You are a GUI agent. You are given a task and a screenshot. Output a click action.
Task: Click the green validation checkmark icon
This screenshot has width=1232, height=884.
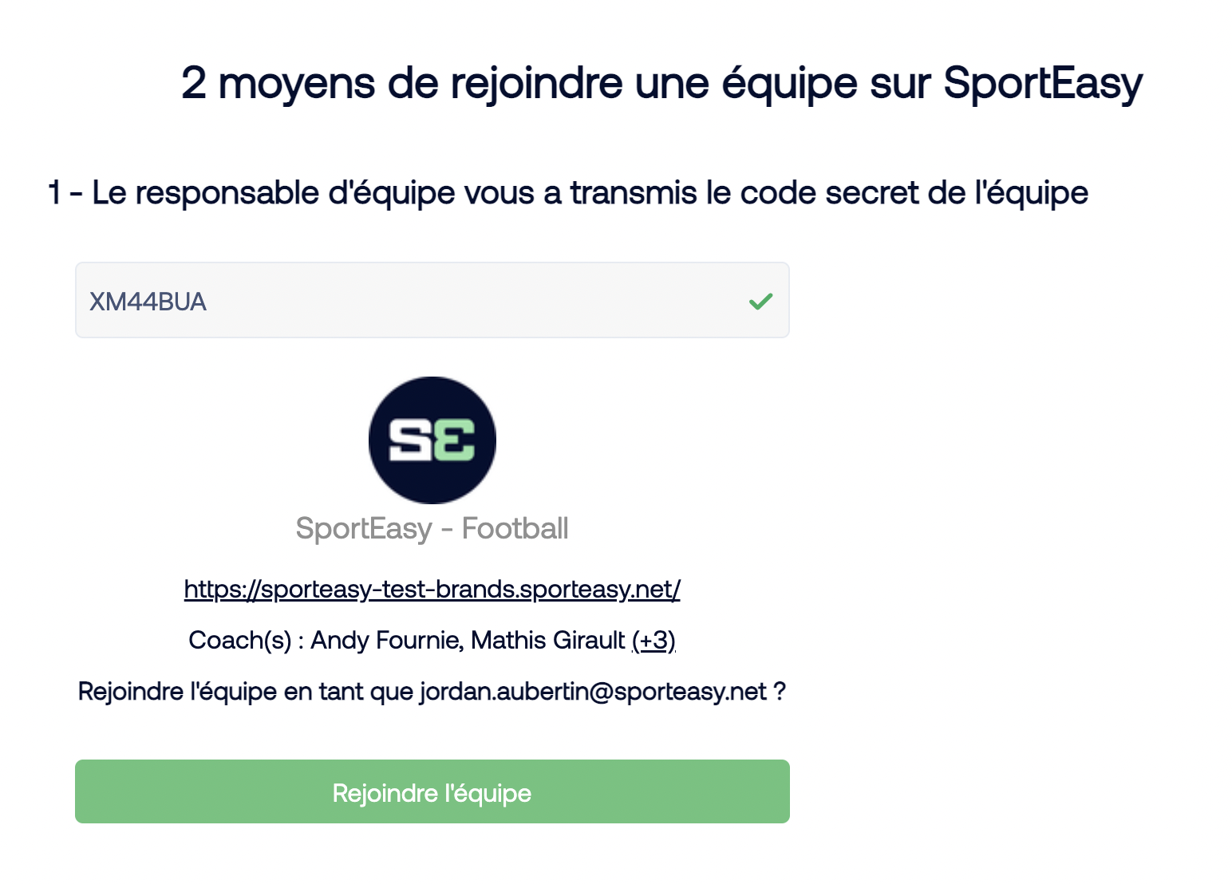click(x=760, y=302)
